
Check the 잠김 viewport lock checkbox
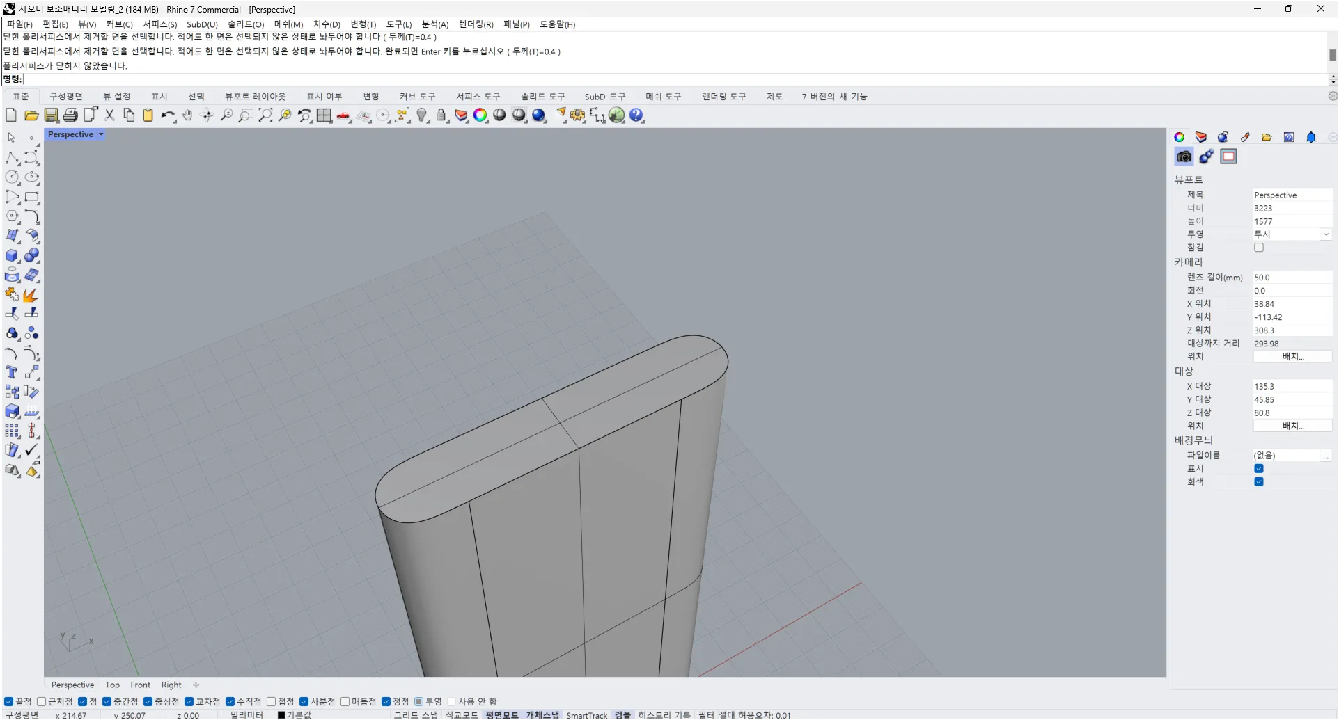point(1259,248)
